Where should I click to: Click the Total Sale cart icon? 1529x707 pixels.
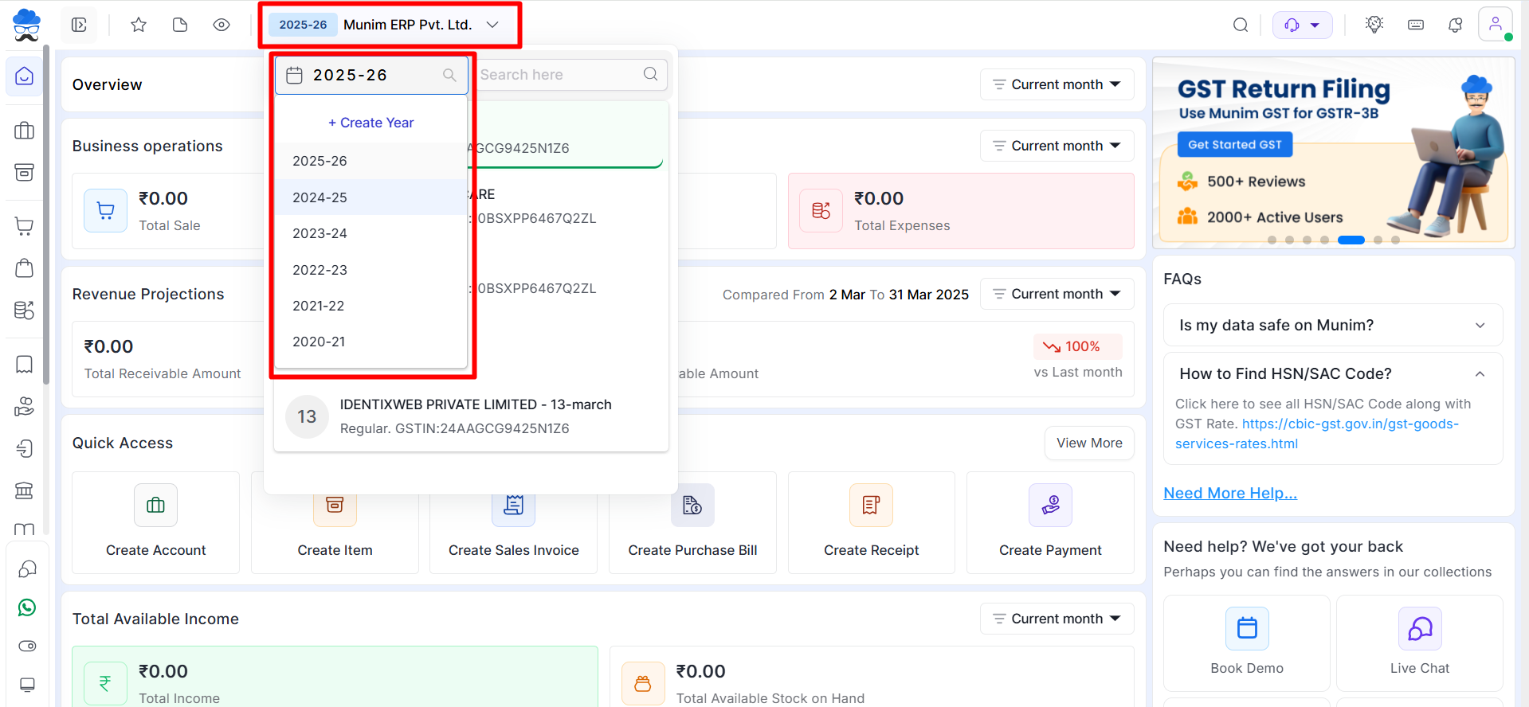click(x=106, y=210)
